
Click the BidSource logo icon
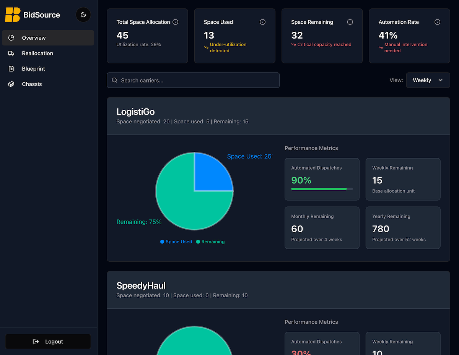[x=13, y=15]
